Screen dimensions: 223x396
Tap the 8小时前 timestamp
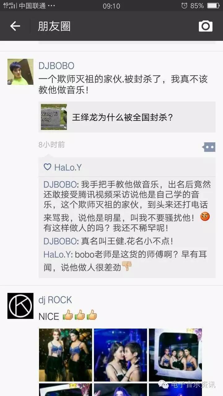(52, 144)
